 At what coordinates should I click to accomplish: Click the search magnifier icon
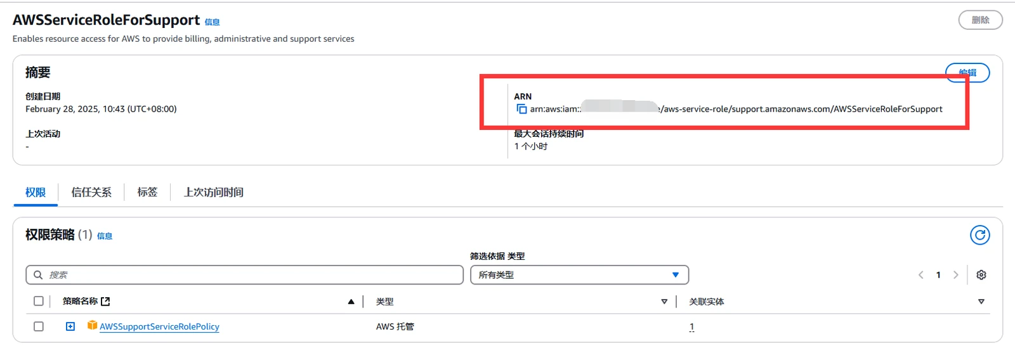[38, 274]
